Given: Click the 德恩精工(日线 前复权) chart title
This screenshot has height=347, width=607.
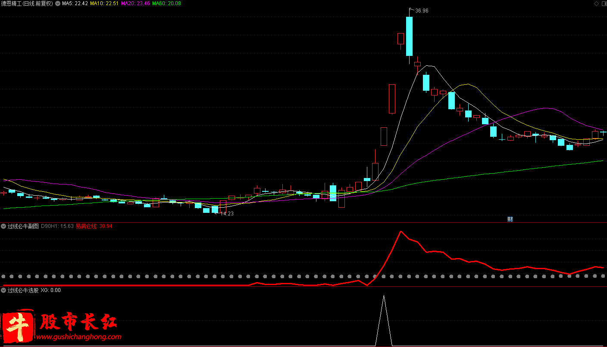Looking at the screenshot, I should click(27, 3).
